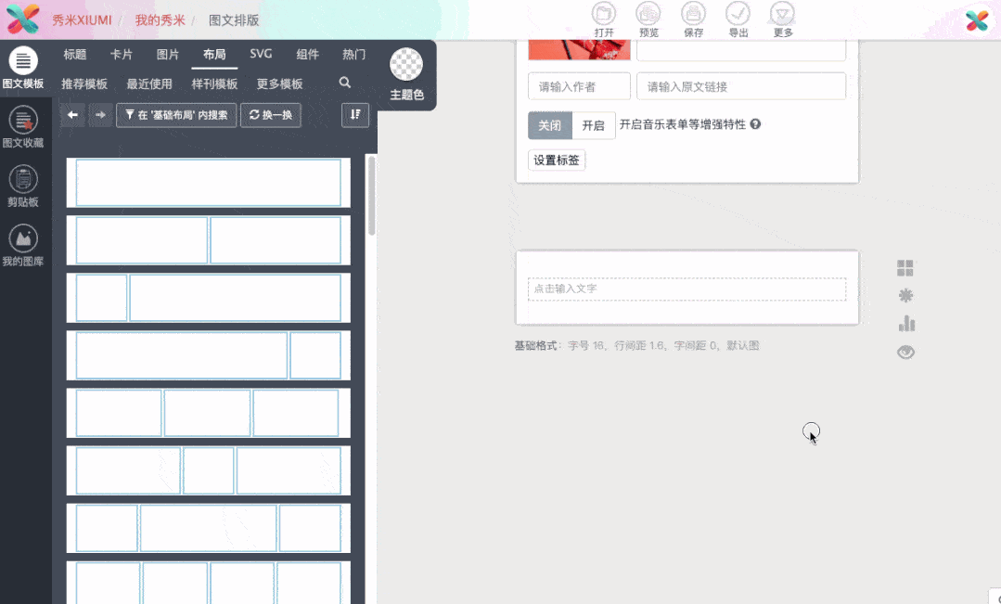Click the 预览 preview icon

coord(648,18)
